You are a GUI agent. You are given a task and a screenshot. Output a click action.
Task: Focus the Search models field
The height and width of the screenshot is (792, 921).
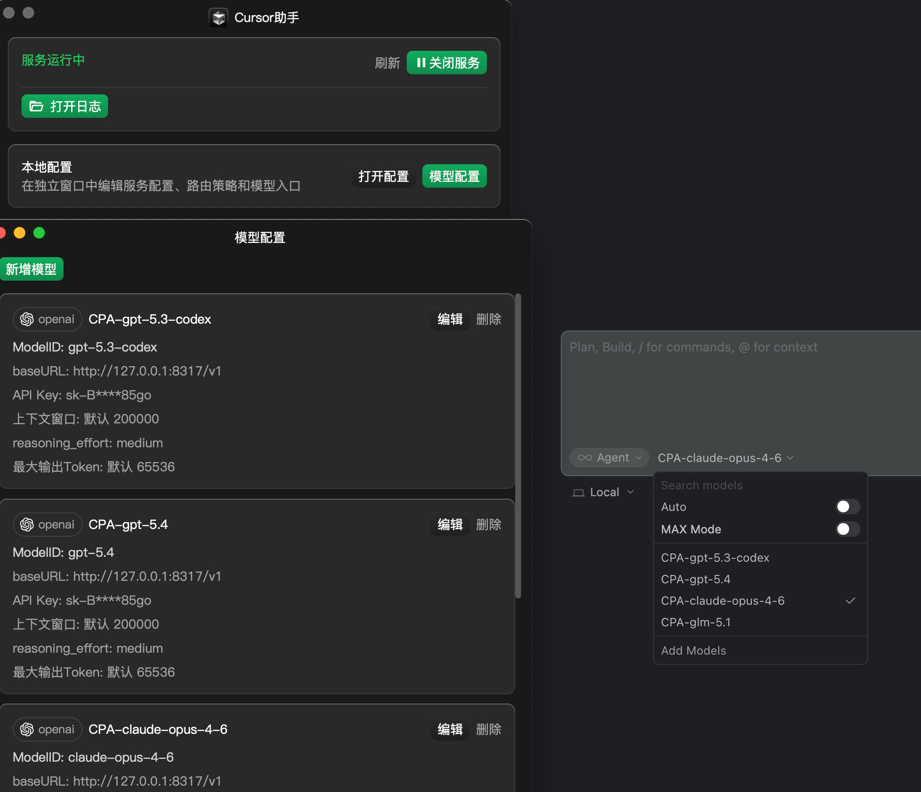coord(760,485)
